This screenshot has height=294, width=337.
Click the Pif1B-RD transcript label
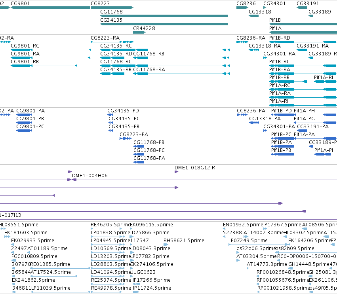coord(280,38)
